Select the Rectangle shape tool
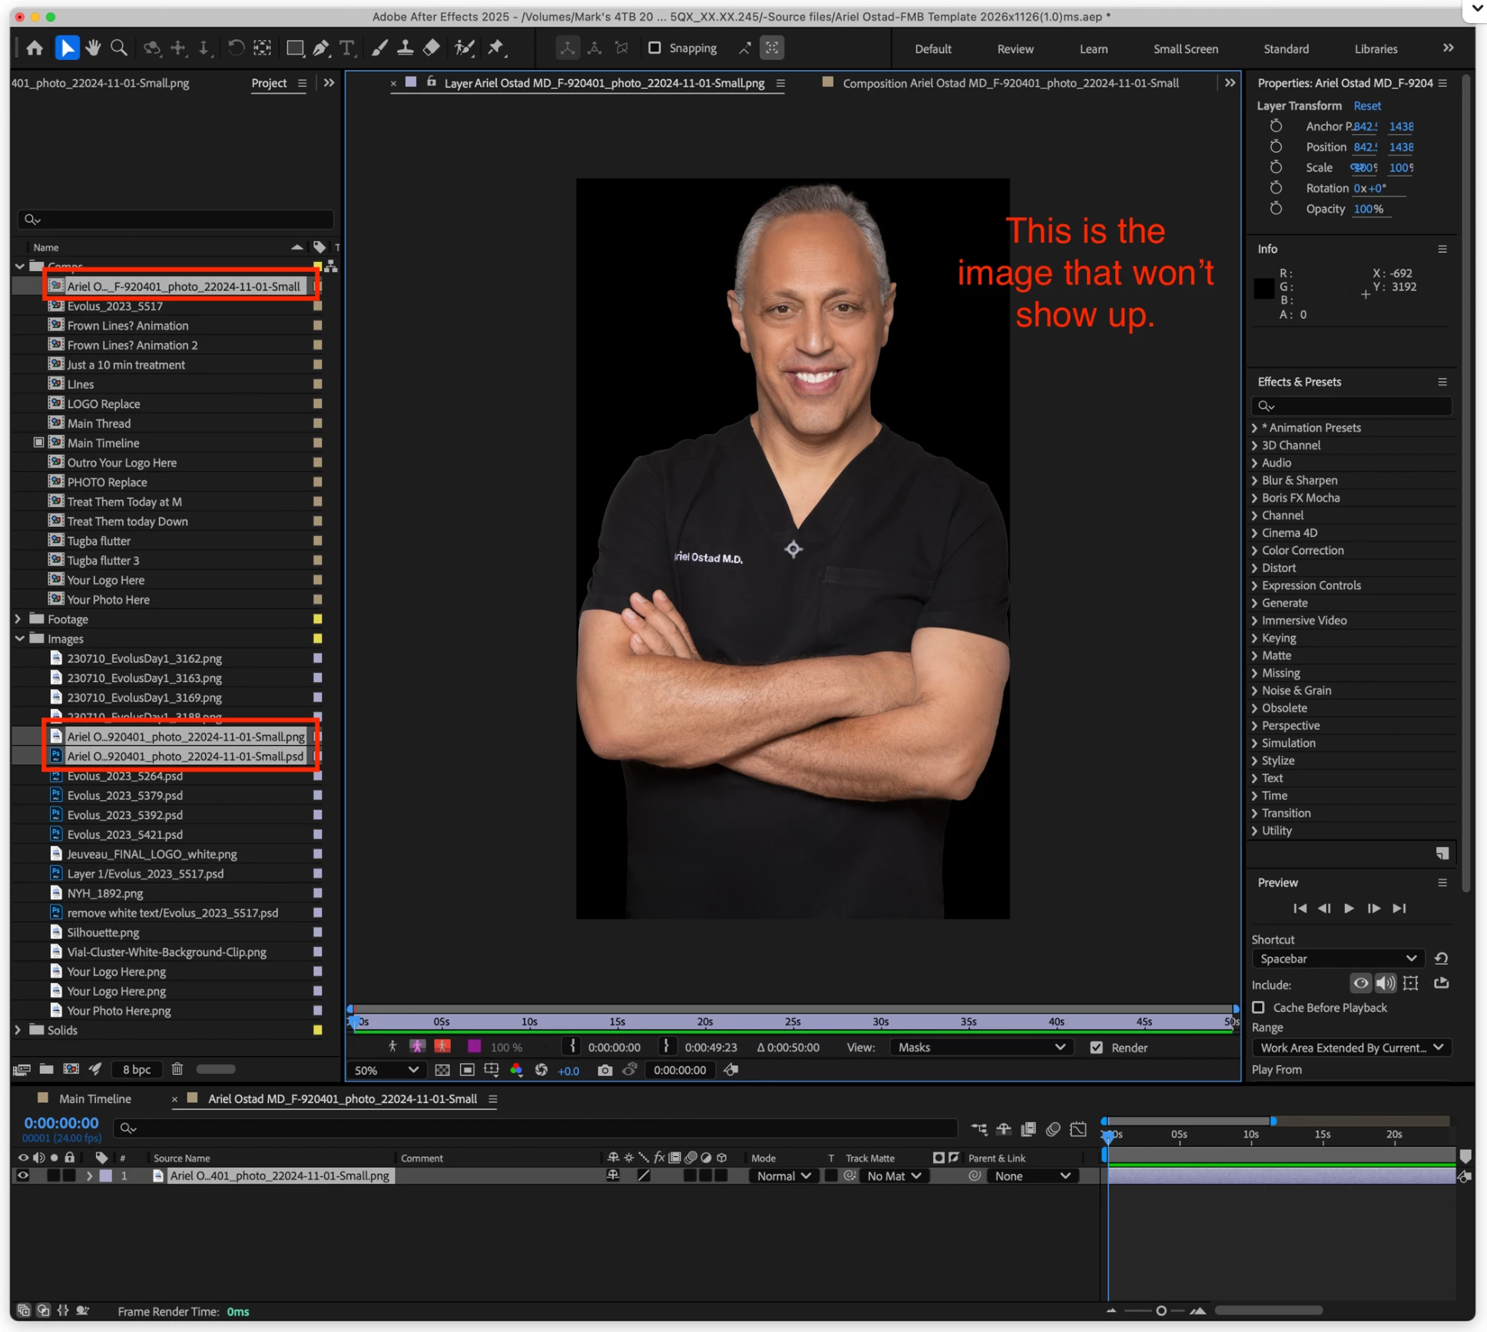Screen dimensions: 1487x1332 click(295, 48)
